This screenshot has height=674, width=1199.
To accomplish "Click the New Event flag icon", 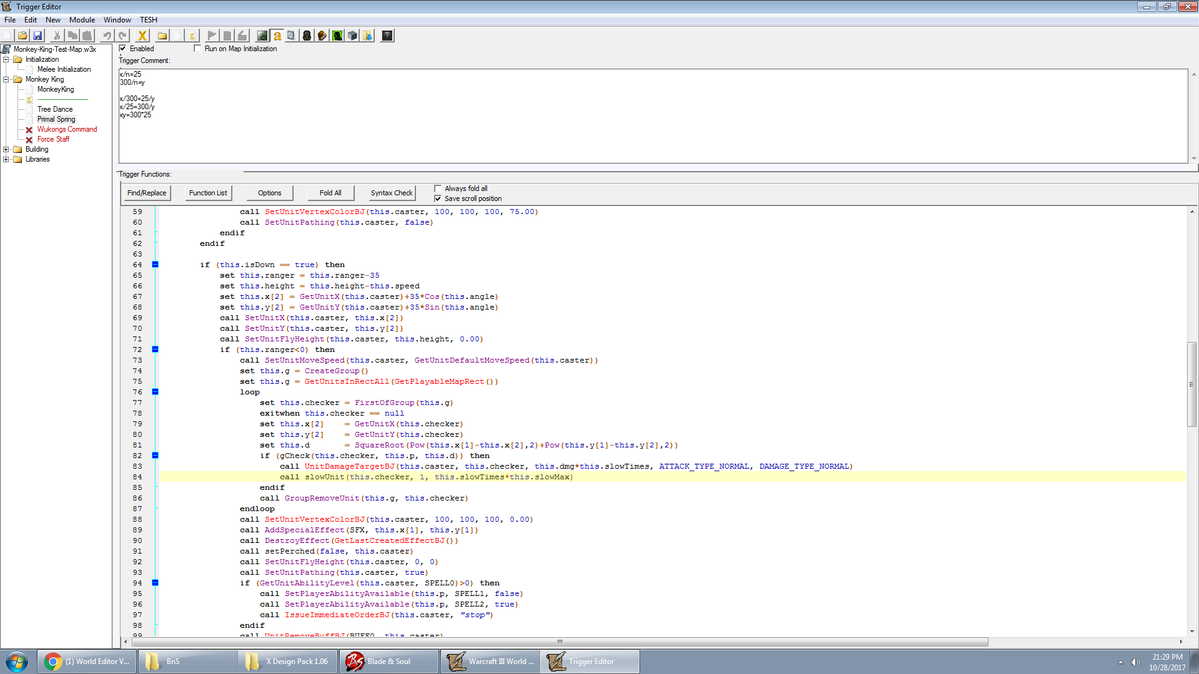I will pyautogui.click(x=212, y=36).
